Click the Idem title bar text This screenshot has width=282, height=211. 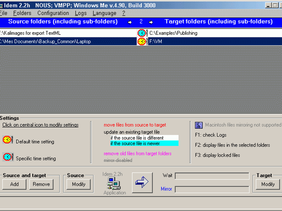80,5
